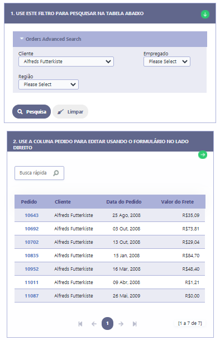Select page 1 in the pagination
This screenshot has height=340, width=220.
(x=107, y=324)
